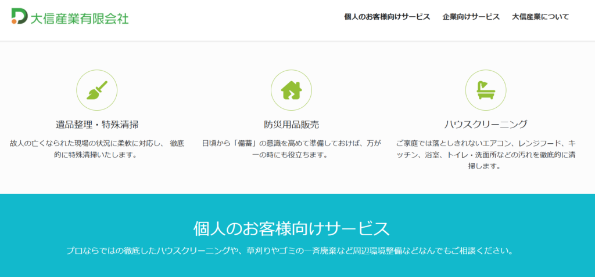Click the house icon for 防災用品販売
595x277 pixels.
click(291, 90)
